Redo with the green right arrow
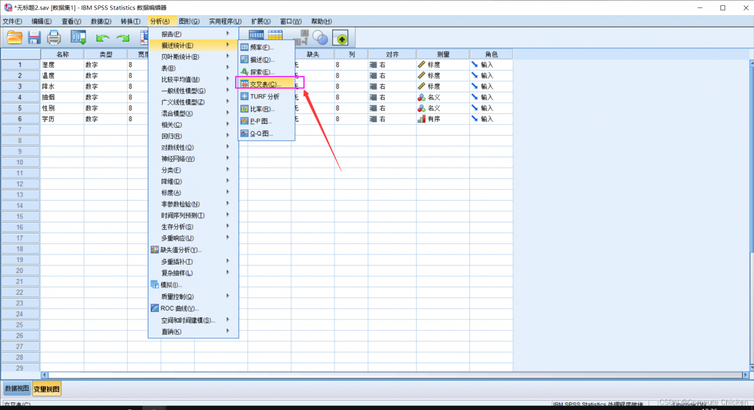Viewport: 754px width, 410px height. click(x=123, y=38)
